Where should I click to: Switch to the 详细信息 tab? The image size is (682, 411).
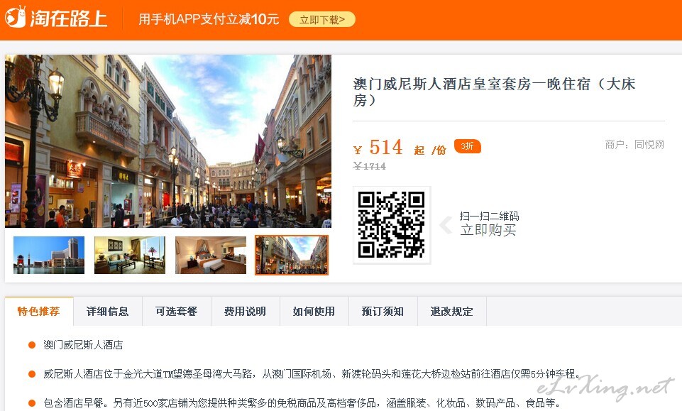(x=107, y=312)
